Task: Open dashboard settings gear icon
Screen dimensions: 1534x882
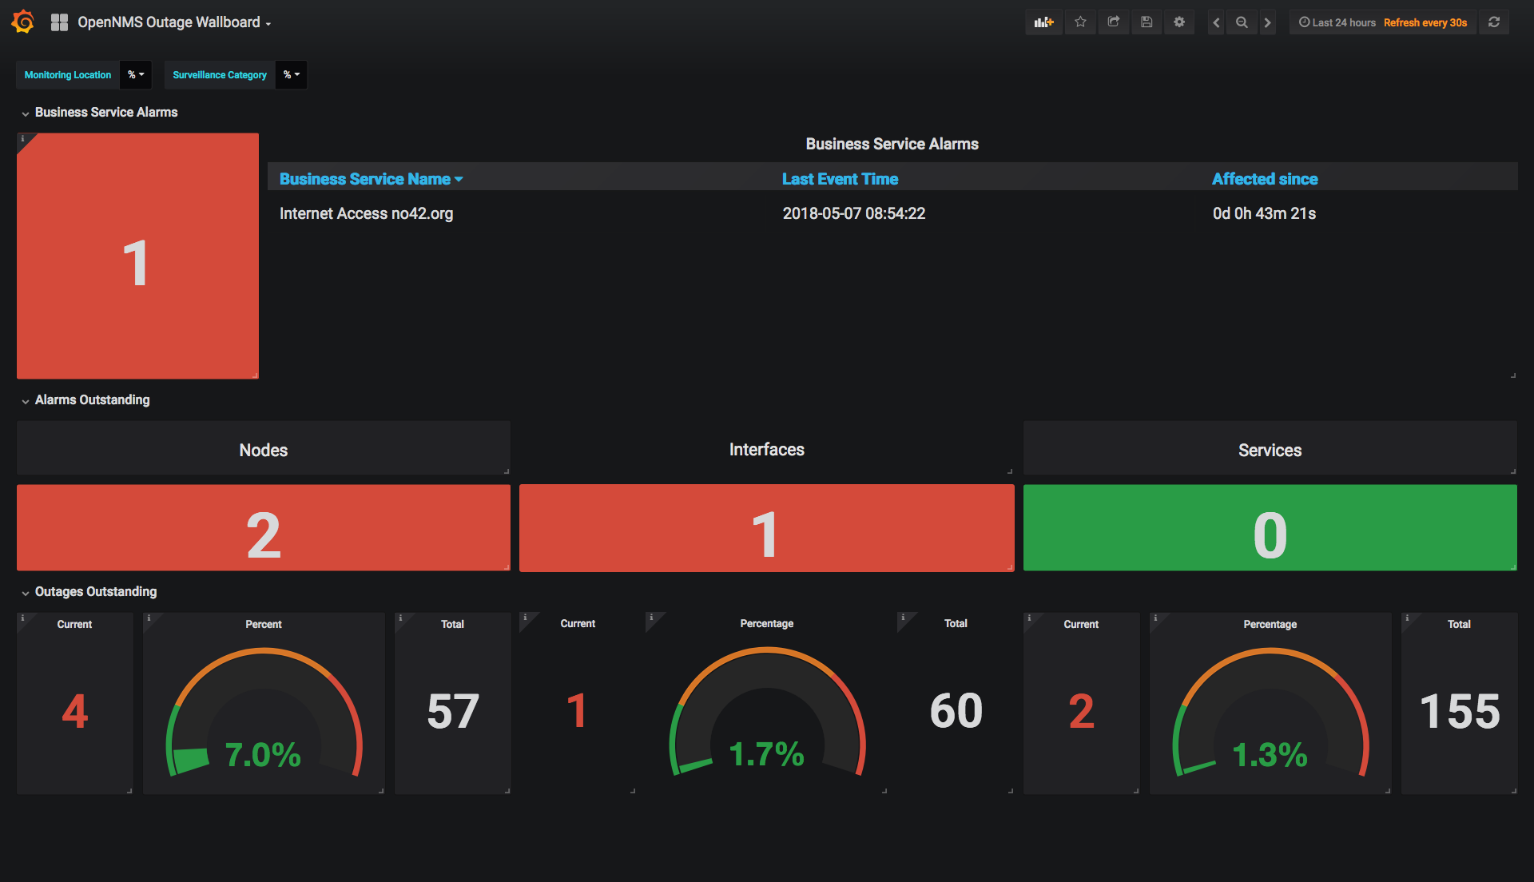Action: click(x=1179, y=22)
